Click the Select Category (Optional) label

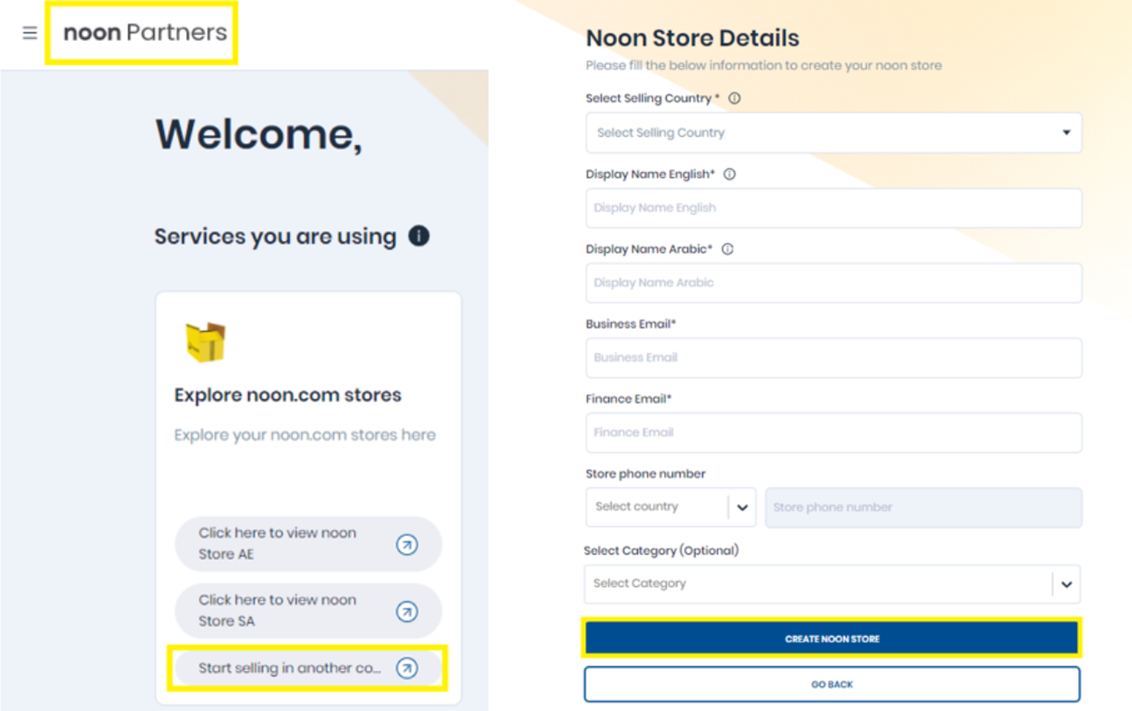pyautogui.click(x=661, y=551)
